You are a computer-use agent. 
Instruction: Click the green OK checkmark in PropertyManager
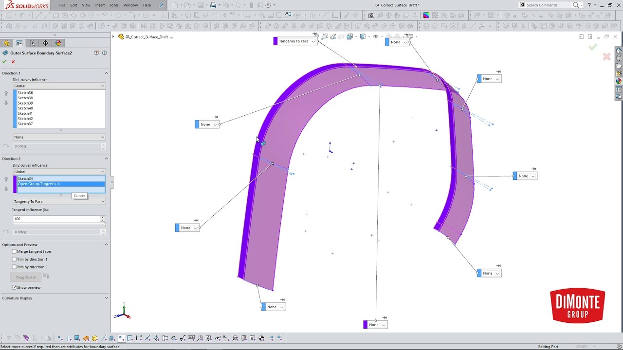tap(4, 62)
